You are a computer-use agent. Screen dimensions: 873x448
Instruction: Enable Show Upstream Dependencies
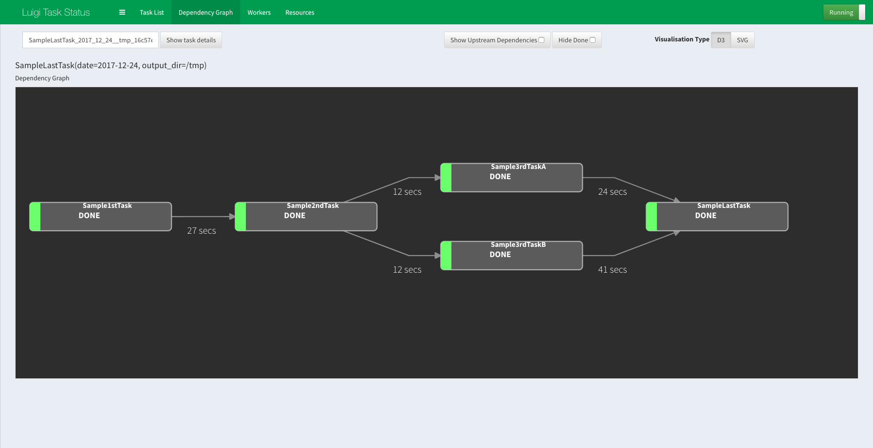tap(542, 39)
